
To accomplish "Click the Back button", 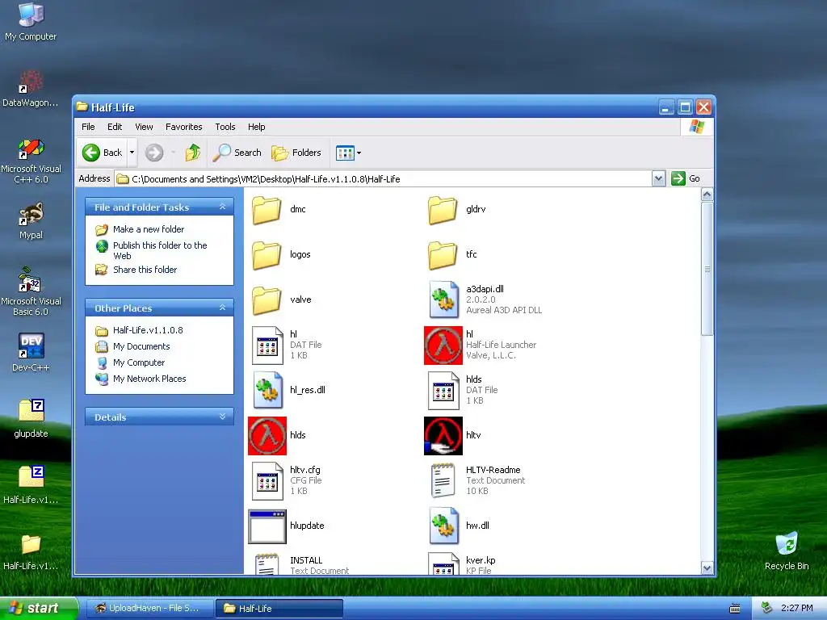I will coord(103,153).
